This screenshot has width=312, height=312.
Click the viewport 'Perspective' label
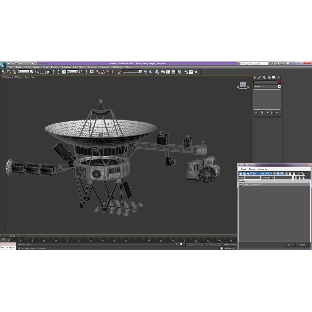10,77
